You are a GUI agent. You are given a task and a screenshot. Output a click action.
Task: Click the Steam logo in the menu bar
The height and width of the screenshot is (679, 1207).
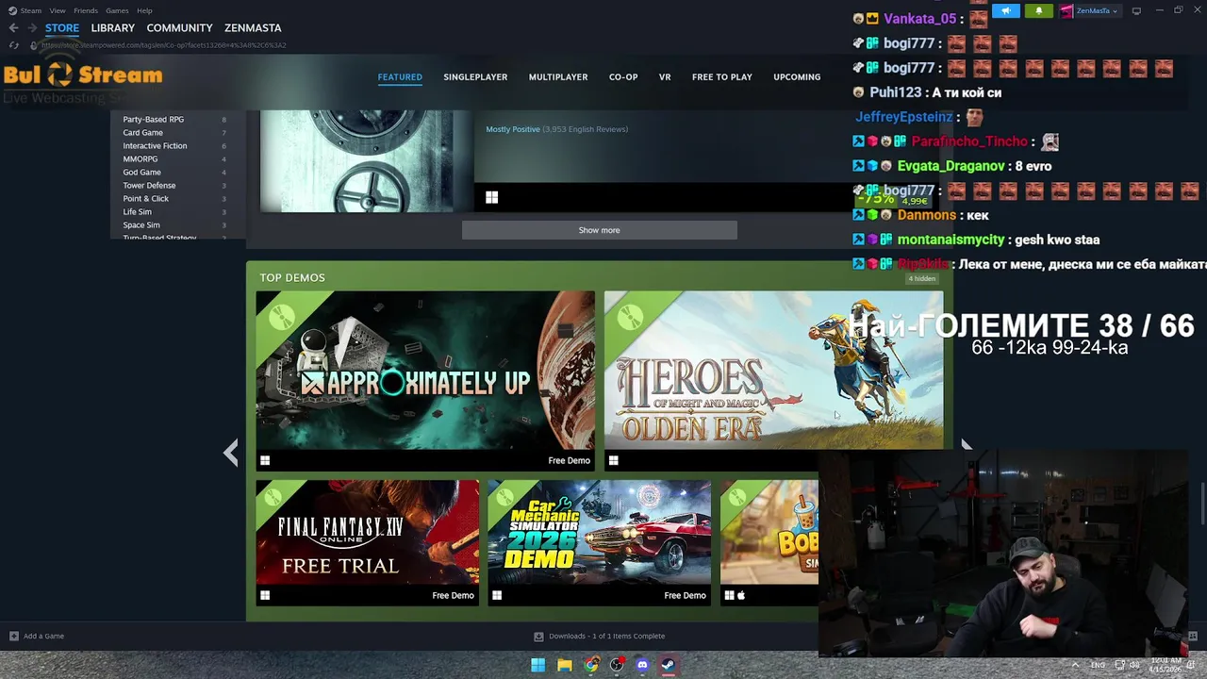(x=12, y=10)
